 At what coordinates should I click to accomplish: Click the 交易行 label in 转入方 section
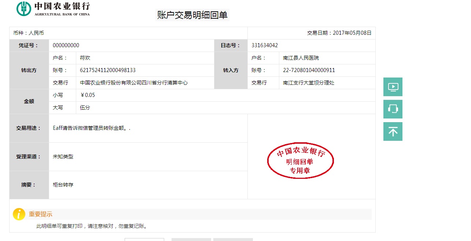point(259,83)
